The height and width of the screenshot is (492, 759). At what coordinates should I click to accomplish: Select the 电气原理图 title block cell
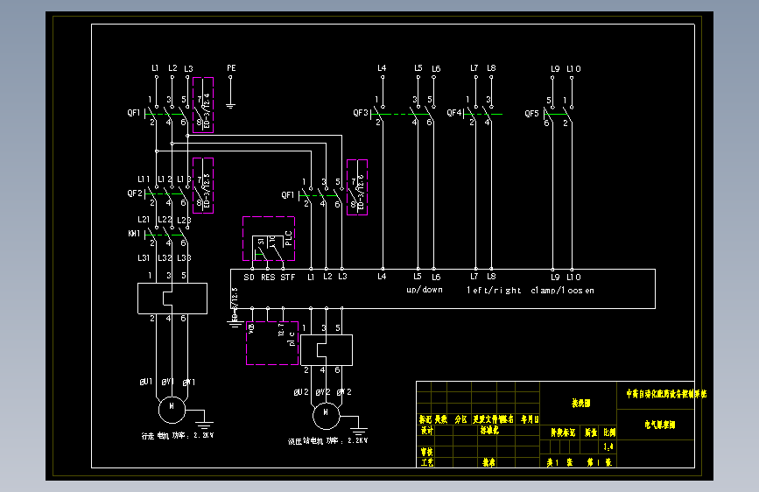(656, 425)
